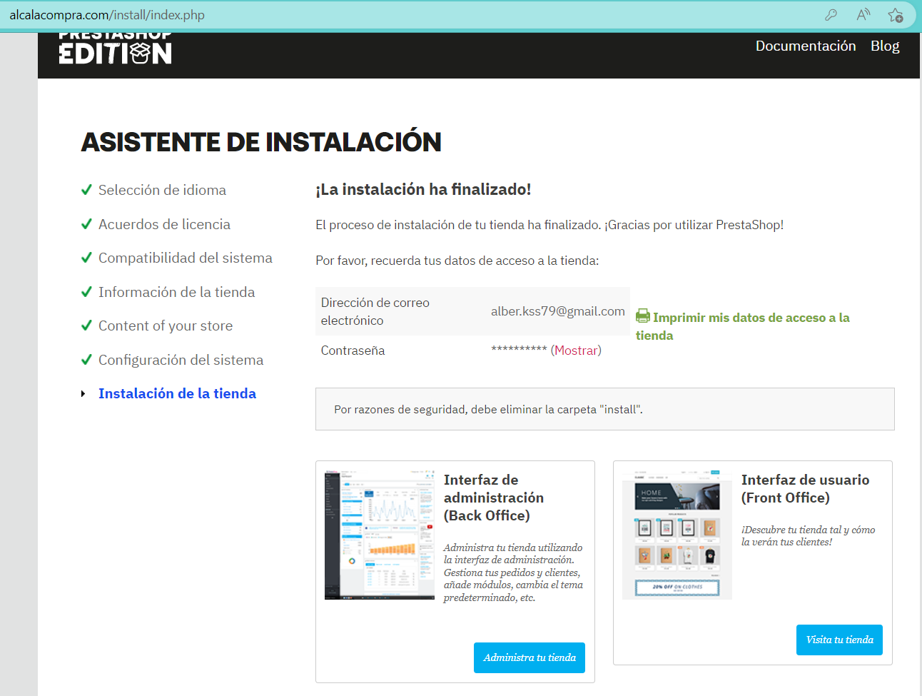
Task: Click the 'Contraseña' label
Action: [x=353, y=350]
